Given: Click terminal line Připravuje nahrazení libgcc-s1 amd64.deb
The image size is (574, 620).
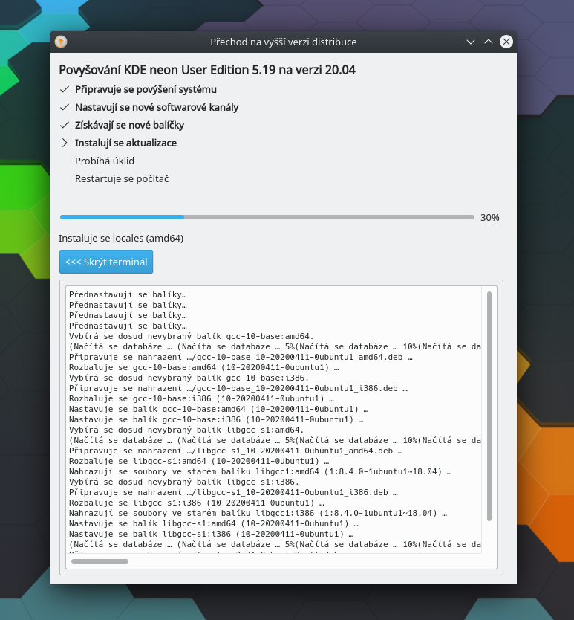Looking at the screenshot, I should 236,451.
